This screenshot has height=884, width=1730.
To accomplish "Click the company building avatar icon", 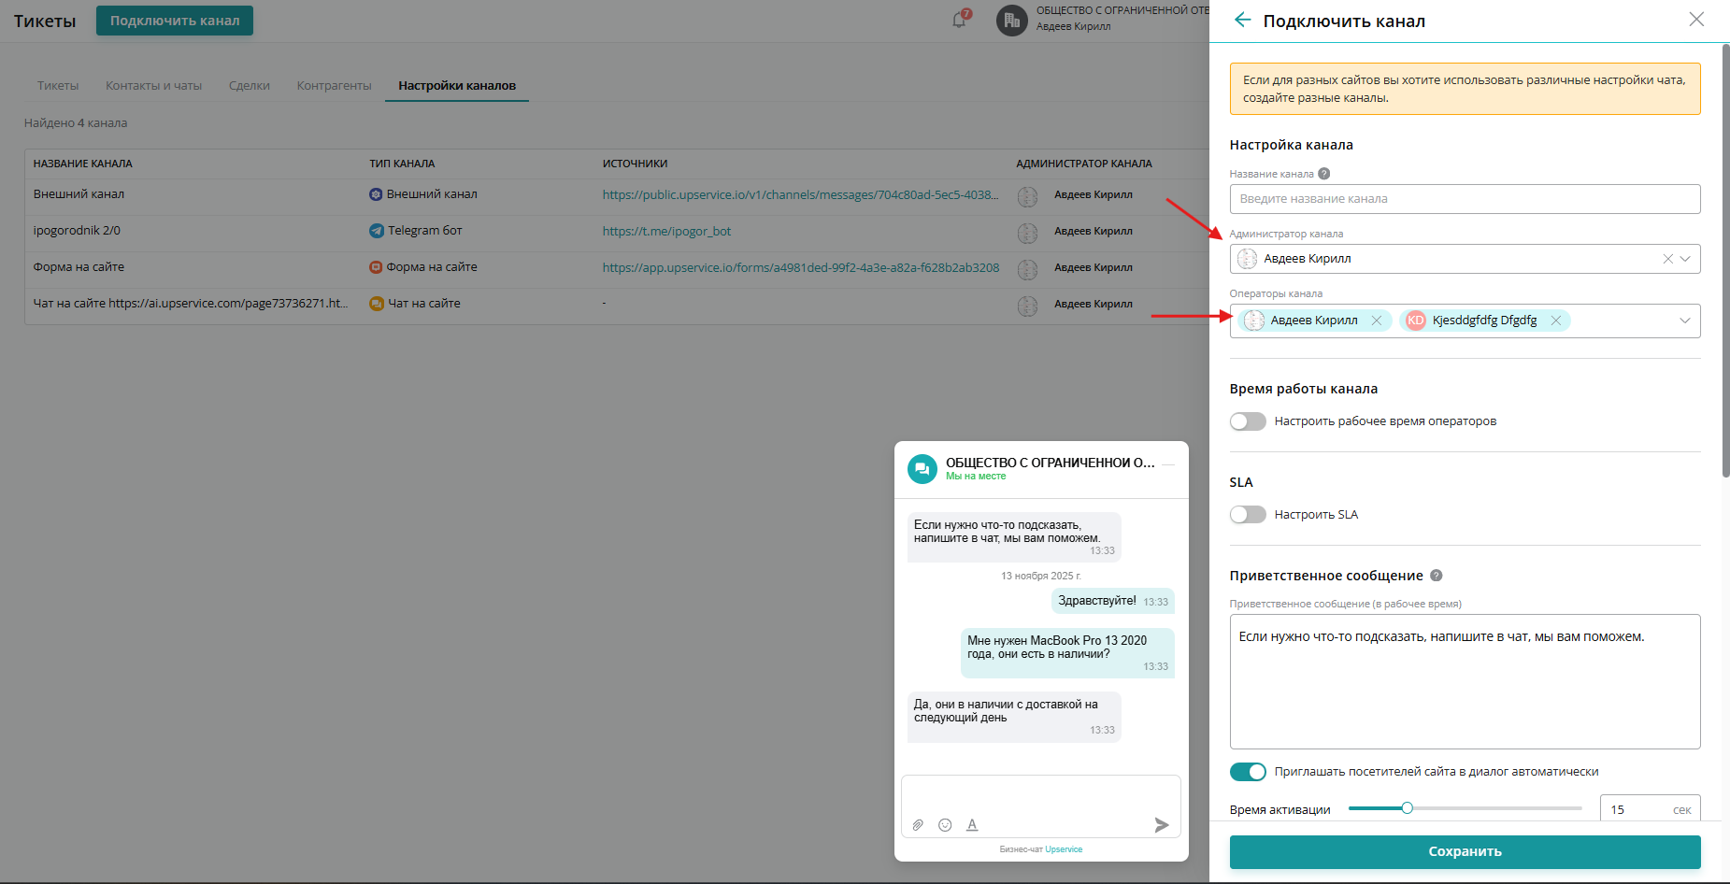I will 1012,21.
